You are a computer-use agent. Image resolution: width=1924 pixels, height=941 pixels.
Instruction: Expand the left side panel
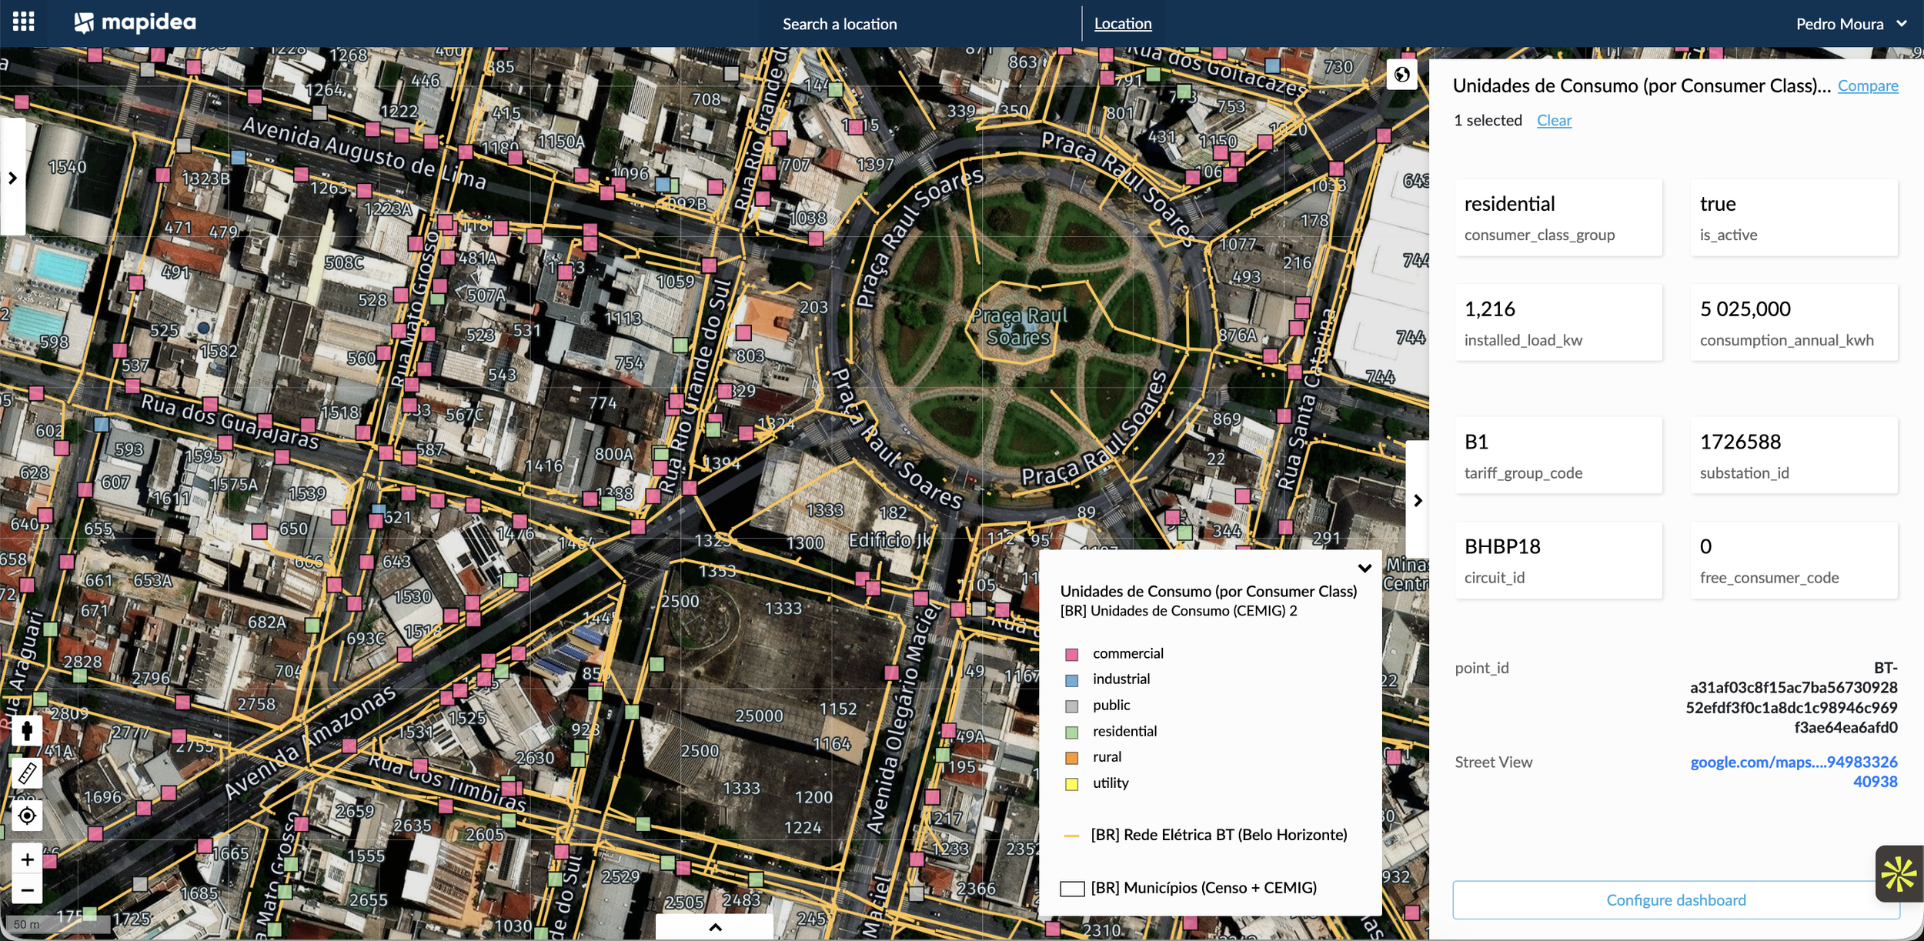12,178
